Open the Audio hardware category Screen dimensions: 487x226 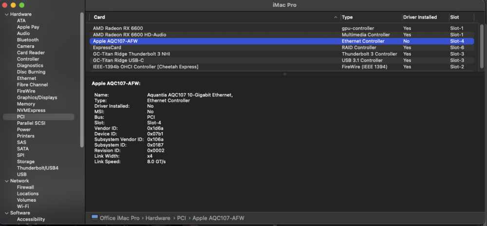23,34
